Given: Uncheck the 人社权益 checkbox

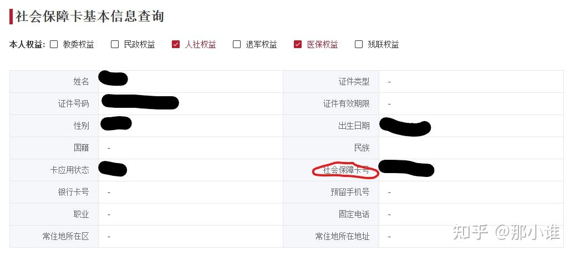Looking at the screenshot, I should click(176, 45).
